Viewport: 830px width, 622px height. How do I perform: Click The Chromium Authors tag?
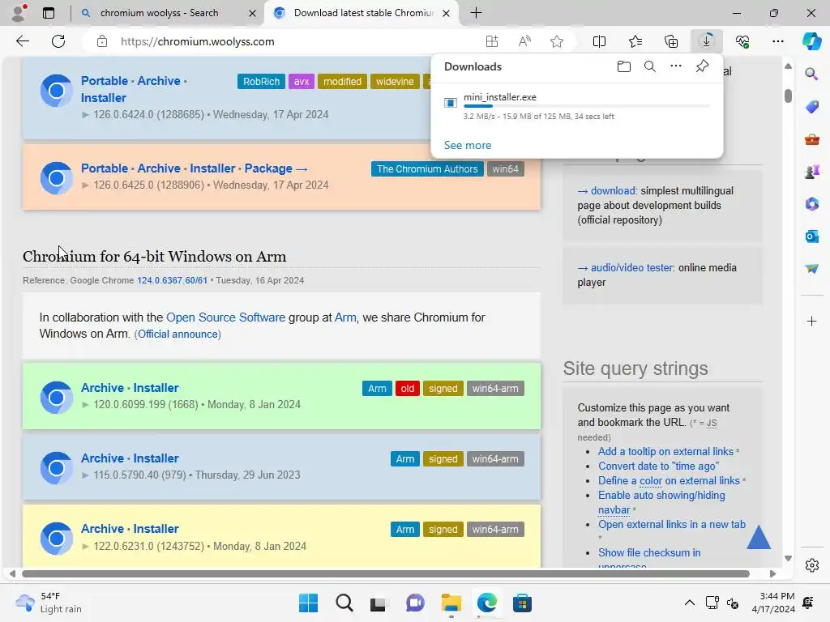[427, 169]
